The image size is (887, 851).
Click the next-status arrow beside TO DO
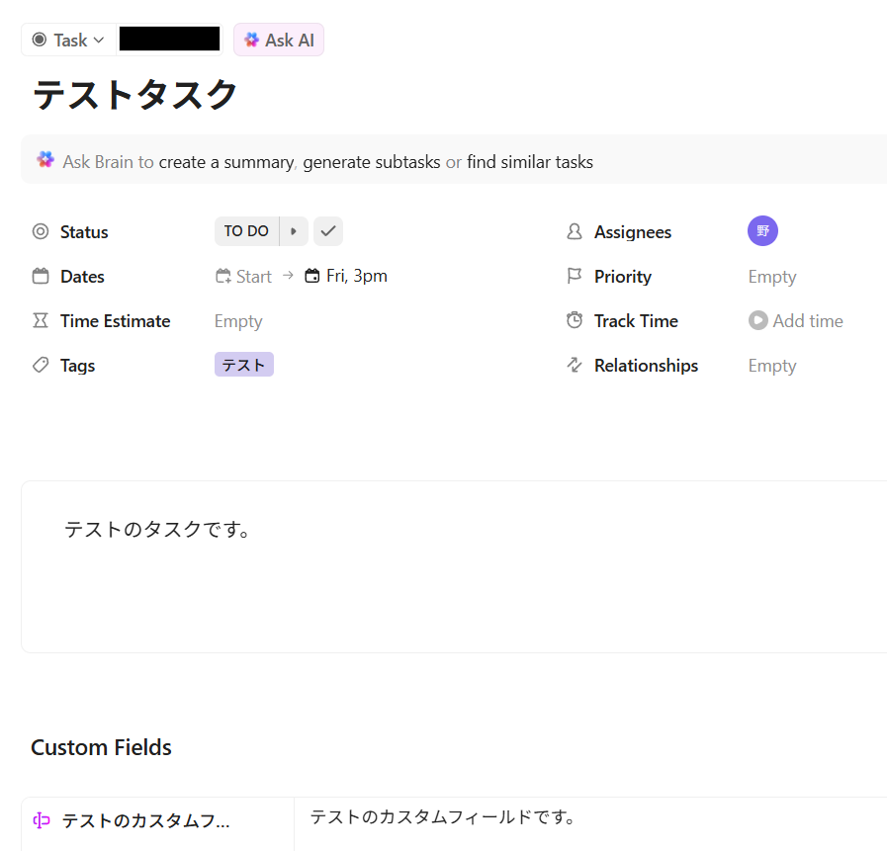294,231
